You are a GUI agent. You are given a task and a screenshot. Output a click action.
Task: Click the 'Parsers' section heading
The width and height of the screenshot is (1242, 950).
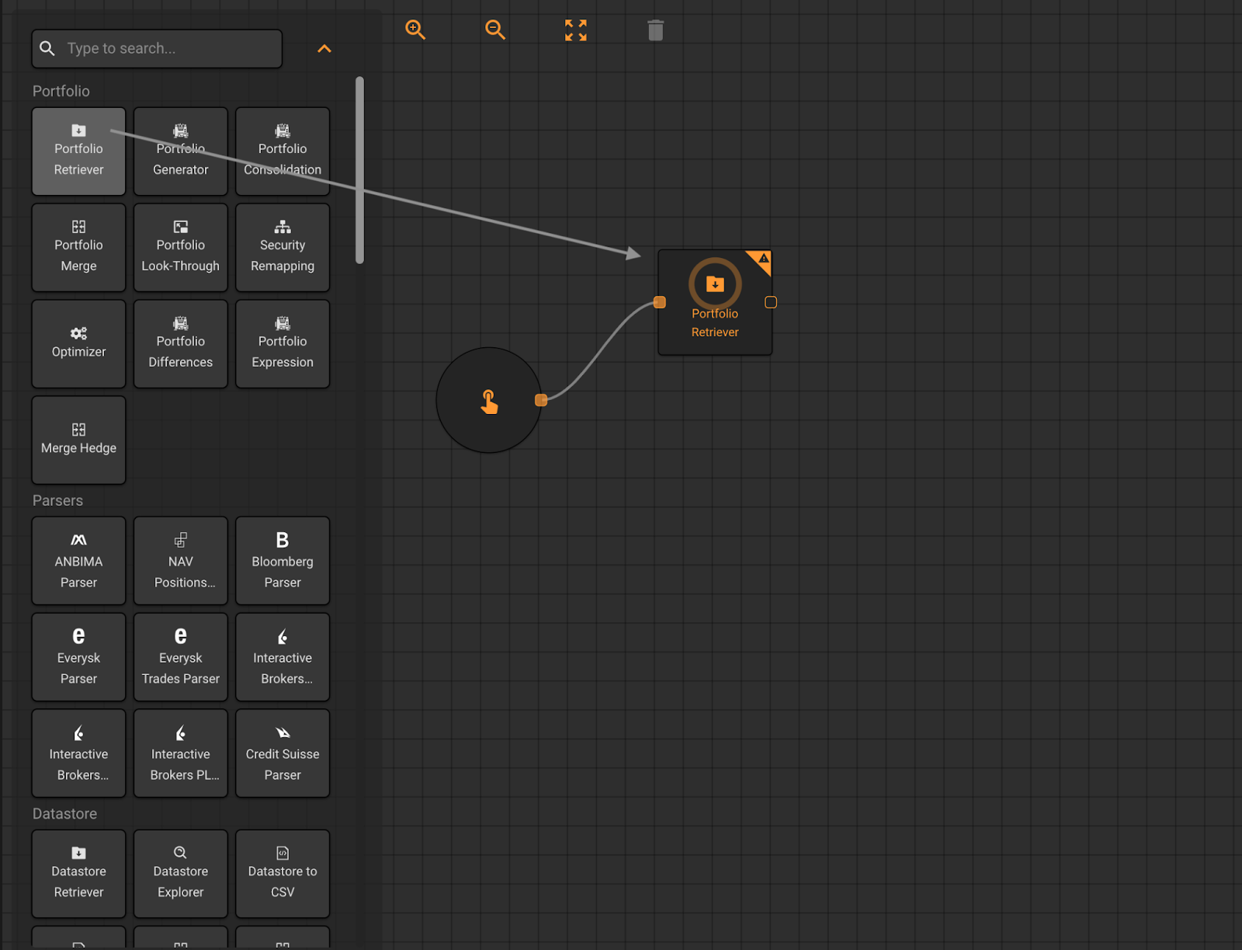click(x=57, y=501)
